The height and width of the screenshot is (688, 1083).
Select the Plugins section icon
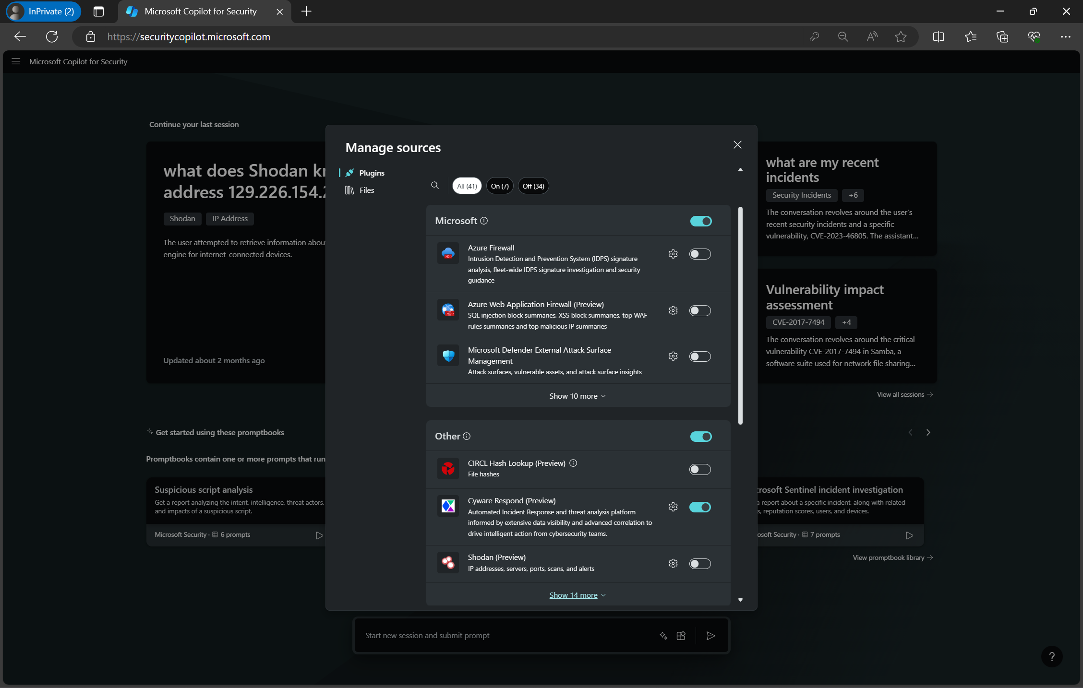click(x=349, y=173)
